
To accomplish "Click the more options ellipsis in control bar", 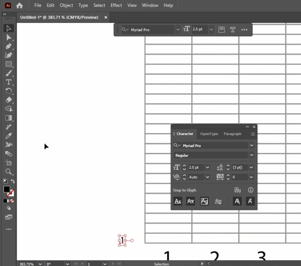I will (244, 30).
